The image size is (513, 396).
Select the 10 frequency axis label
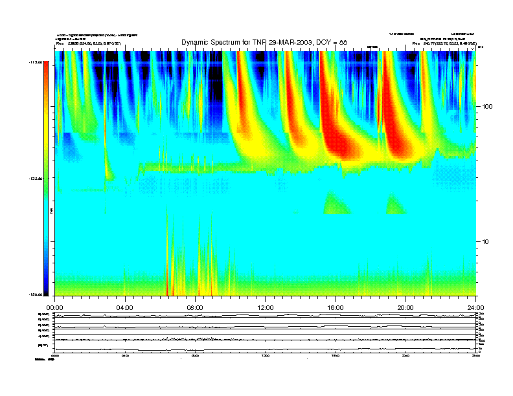tap(486, 242)
